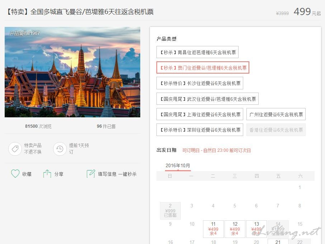Click 提前1天预订 text
The height and width of the screenshot is (244, 325).
pyautogui.click(x=79, y=149)
